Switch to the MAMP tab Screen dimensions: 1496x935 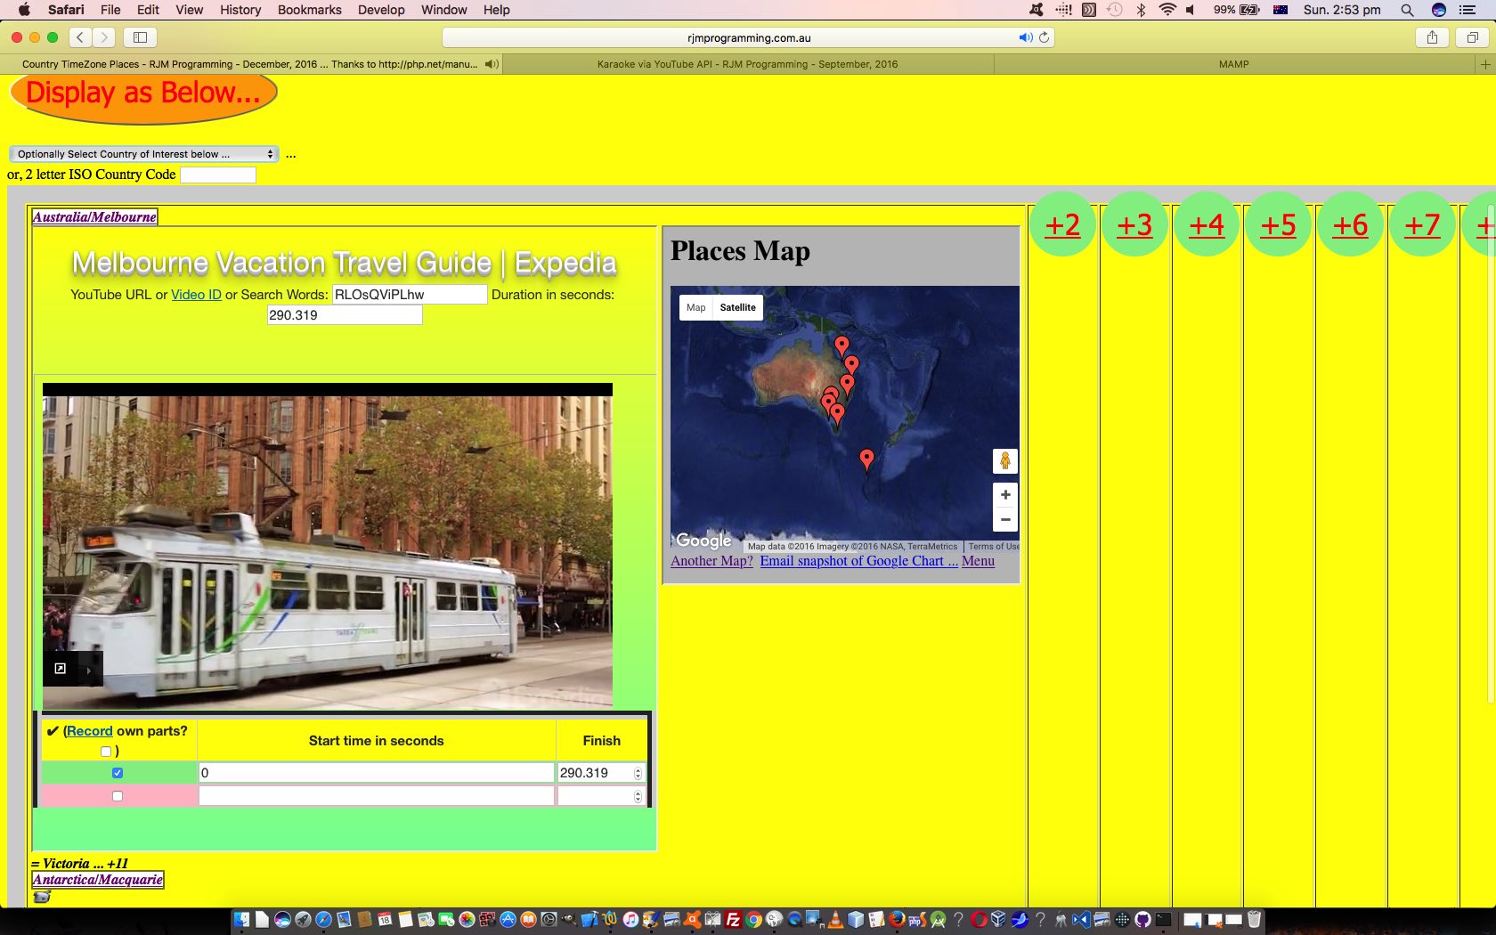1234,64
